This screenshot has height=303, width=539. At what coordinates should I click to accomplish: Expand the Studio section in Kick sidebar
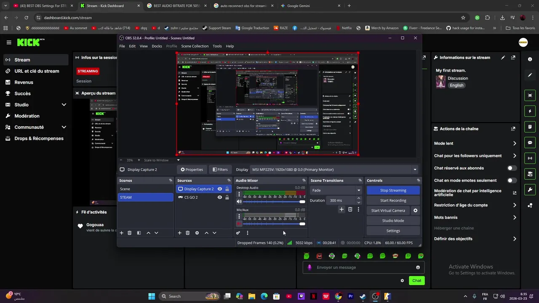64,105
